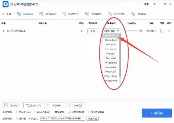The width and height of the screenshot is (174, 123).
Task: Choose Ppt(.ppt) from the format list
Action: click(x=111, y=54)
